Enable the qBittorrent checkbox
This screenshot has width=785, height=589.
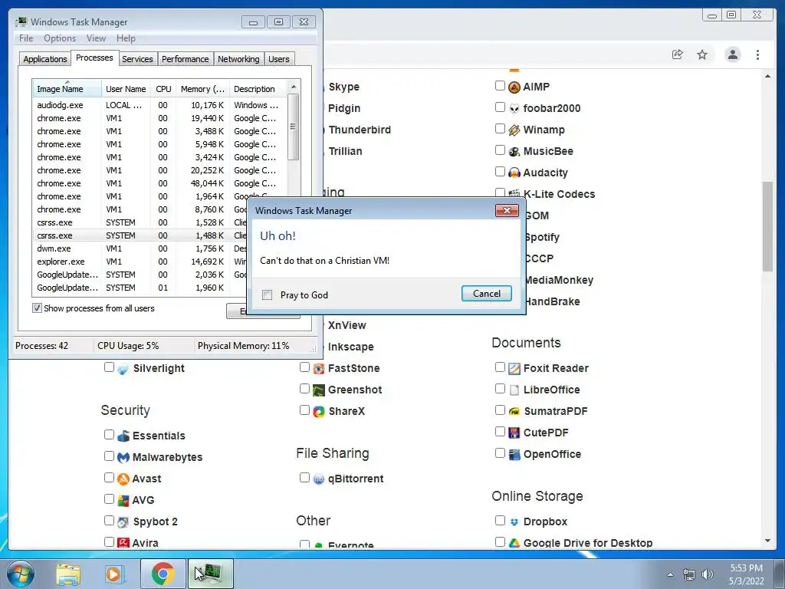coord(304,477)
